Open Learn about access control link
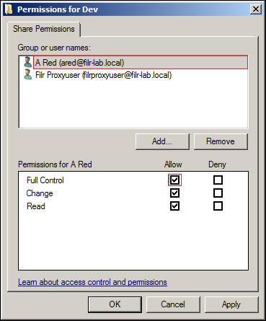The height and width of the screenshot is (321, 266). tap(92, 282)
